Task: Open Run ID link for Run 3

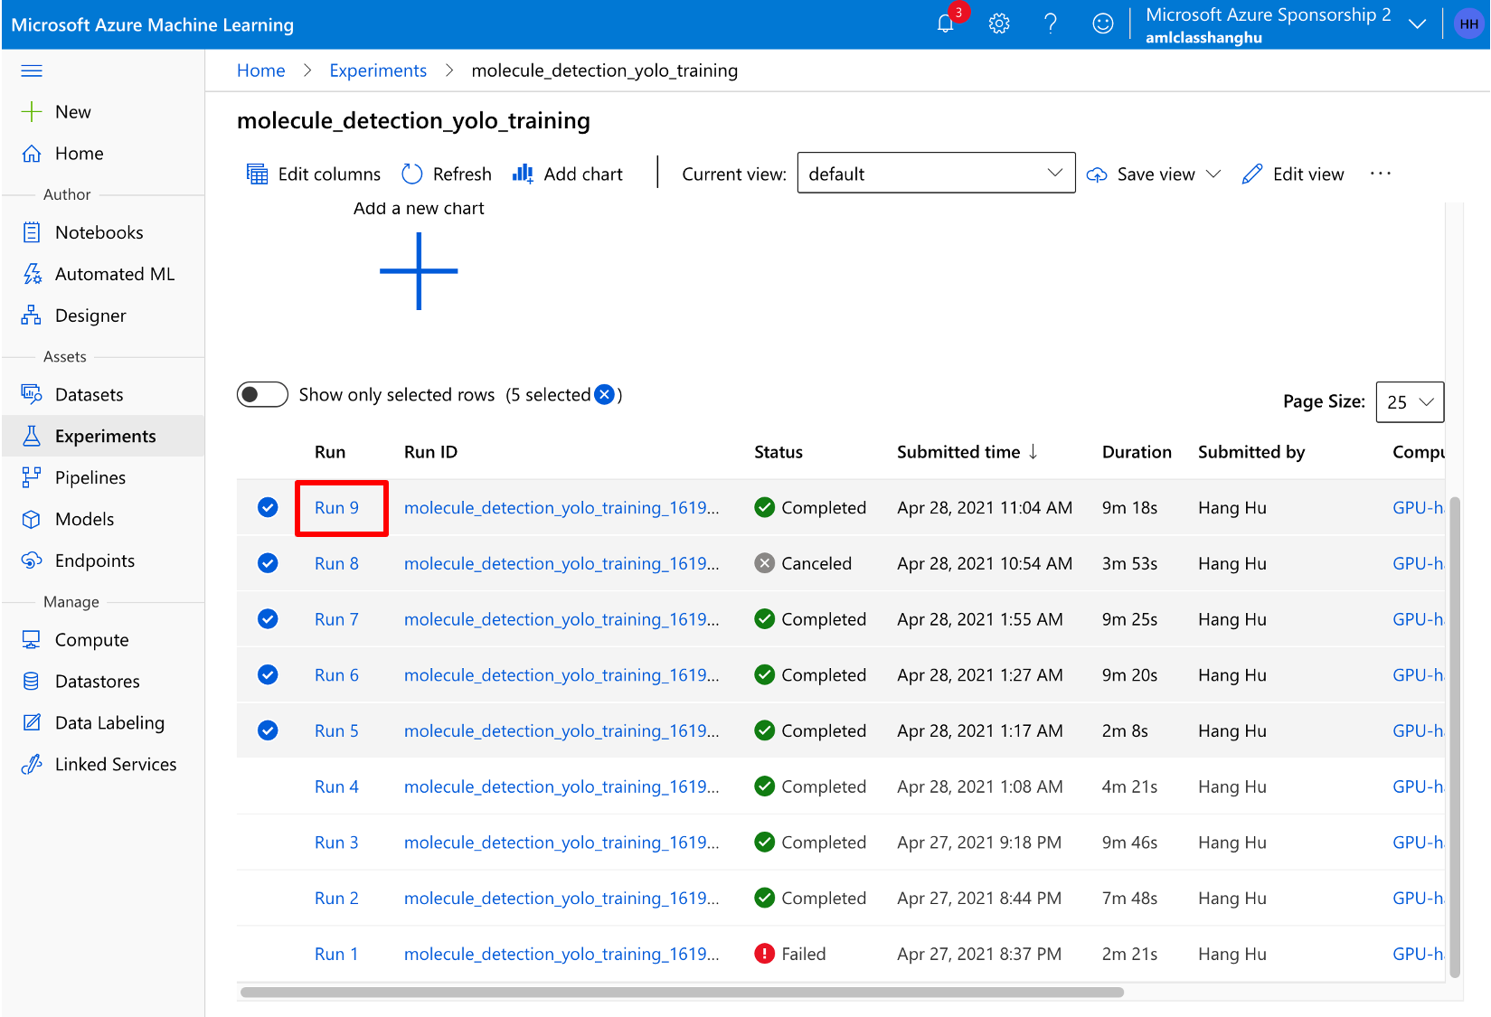Action: point(561,843)
